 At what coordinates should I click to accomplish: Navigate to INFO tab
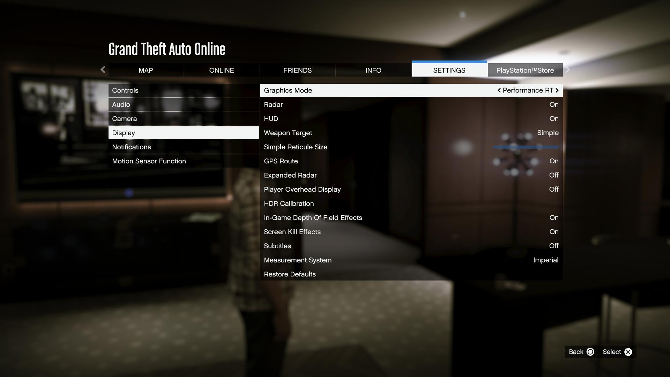pyautogui.click(x=373, y=70)
